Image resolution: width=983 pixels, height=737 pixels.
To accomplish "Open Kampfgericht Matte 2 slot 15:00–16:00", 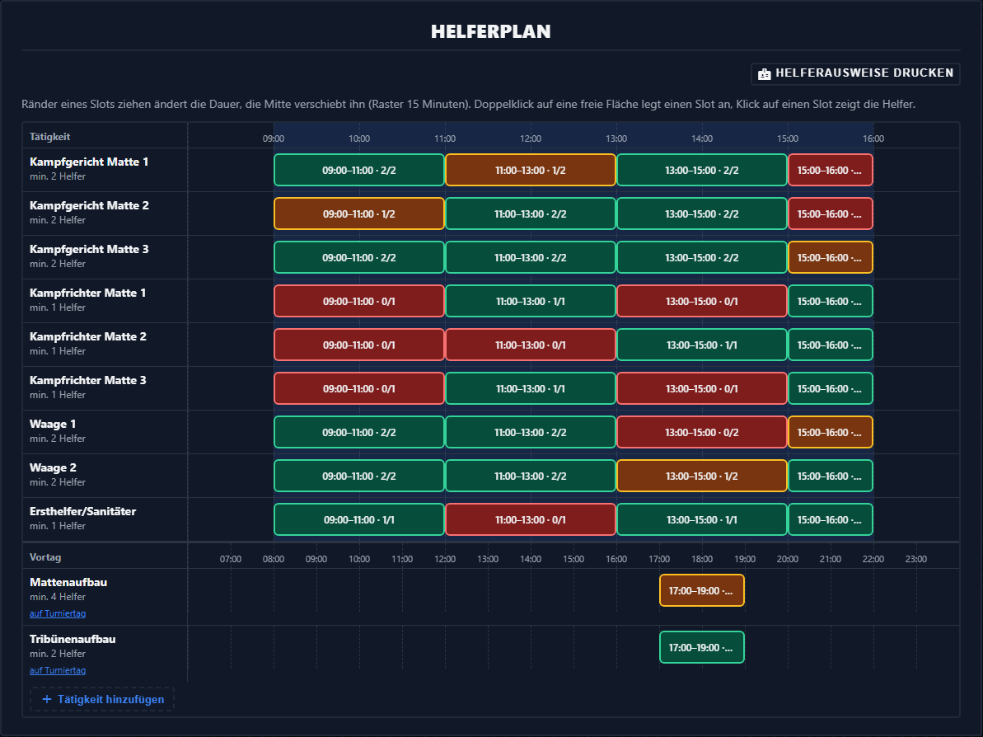I will click(x=830, y=214).
